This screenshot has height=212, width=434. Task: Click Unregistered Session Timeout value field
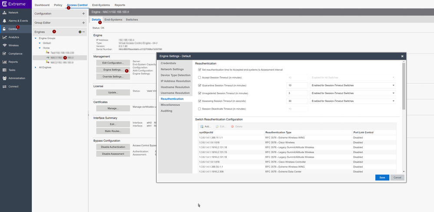[297, 93]
